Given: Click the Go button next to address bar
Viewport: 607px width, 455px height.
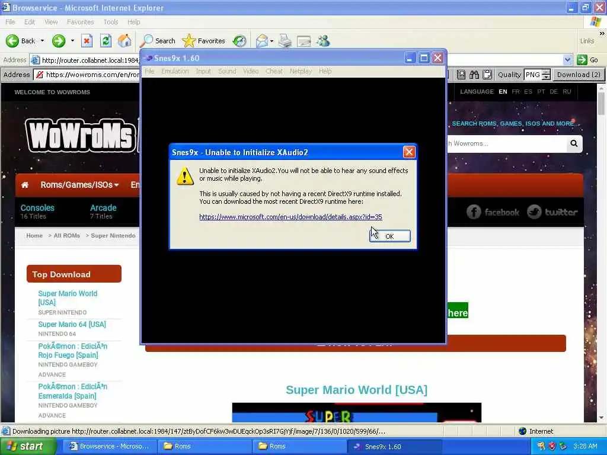Looking at the screenshot, I should [x=587, y=60].
